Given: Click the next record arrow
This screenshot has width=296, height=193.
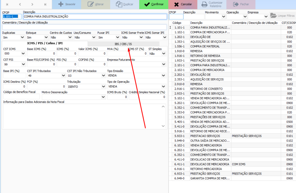Looking at the screenshot, I should (32, 4).
